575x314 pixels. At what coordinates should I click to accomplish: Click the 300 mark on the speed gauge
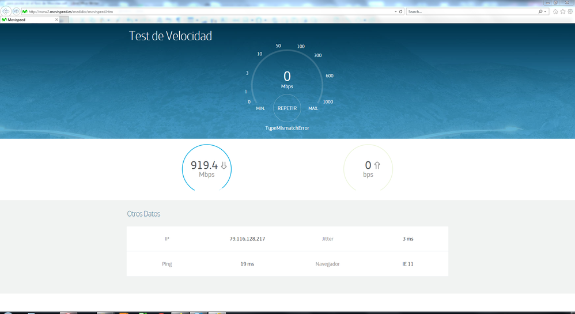pyautogui.click(x=317, y=55)
